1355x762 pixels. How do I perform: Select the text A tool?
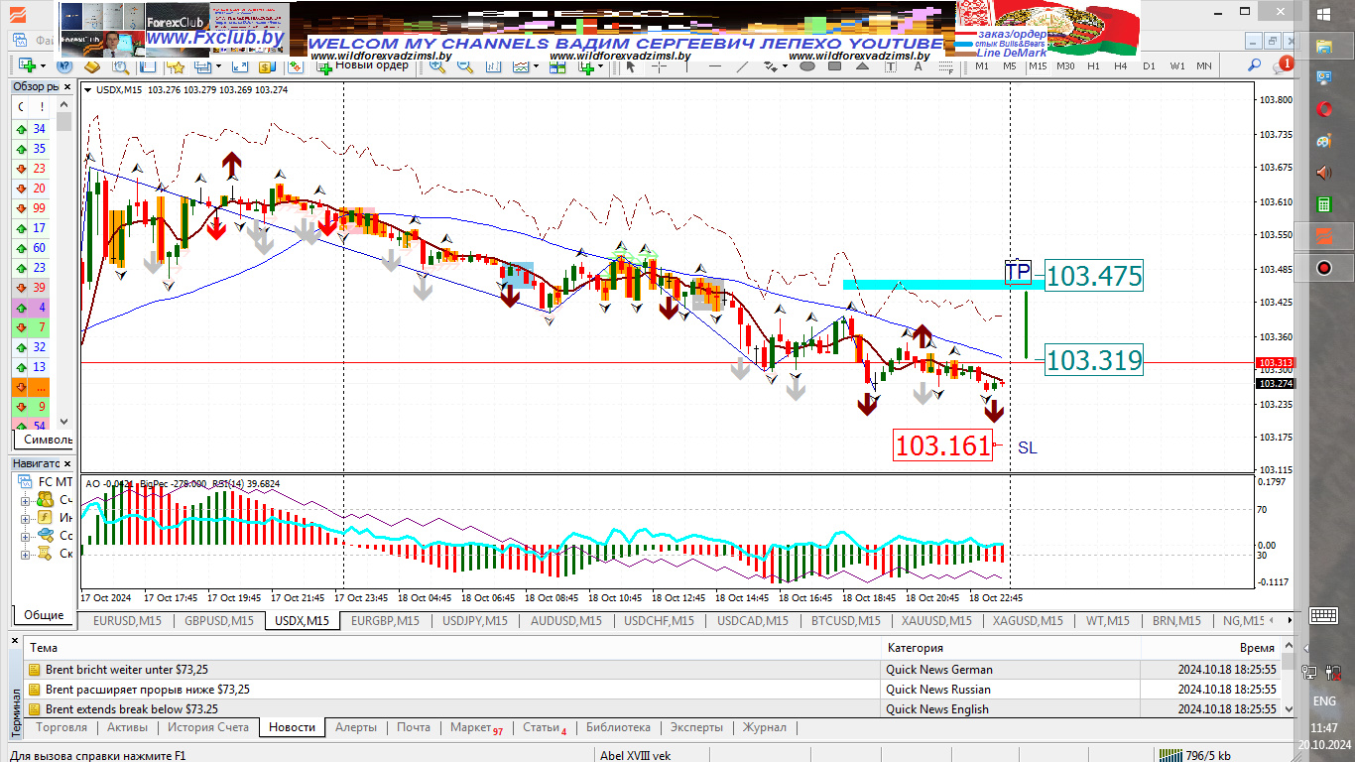919,66
